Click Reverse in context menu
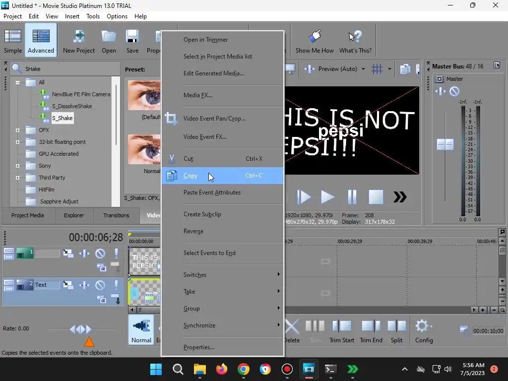Image resolution: width=508 pixels, height=381 pixels. click(x=223, y=231)
